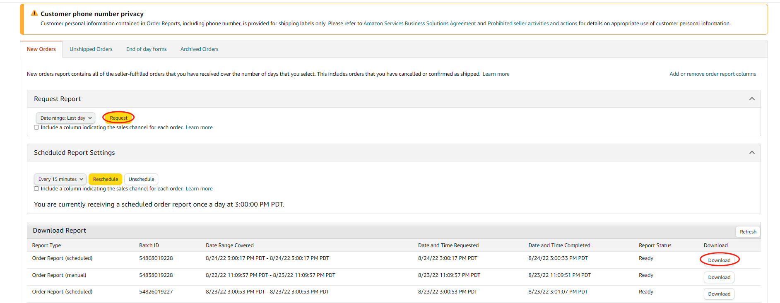Click the Reschedule button
780x303 pixels.
point(105,179)
